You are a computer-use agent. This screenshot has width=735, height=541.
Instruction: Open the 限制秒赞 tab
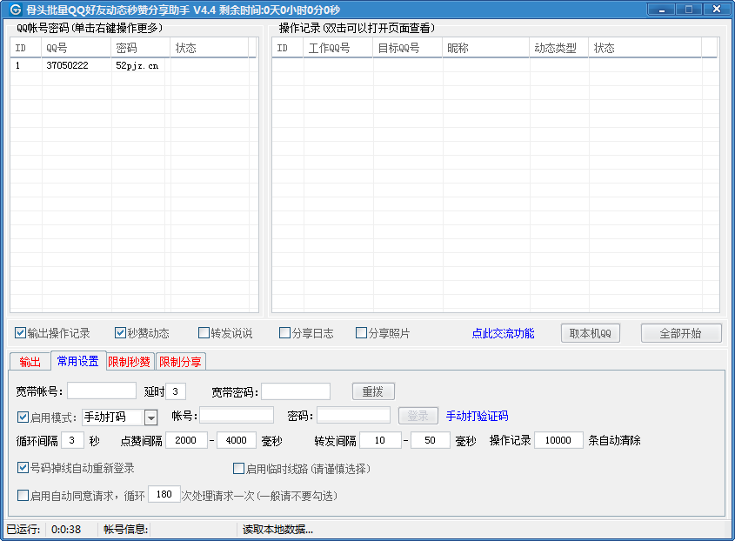coord(129,362)
